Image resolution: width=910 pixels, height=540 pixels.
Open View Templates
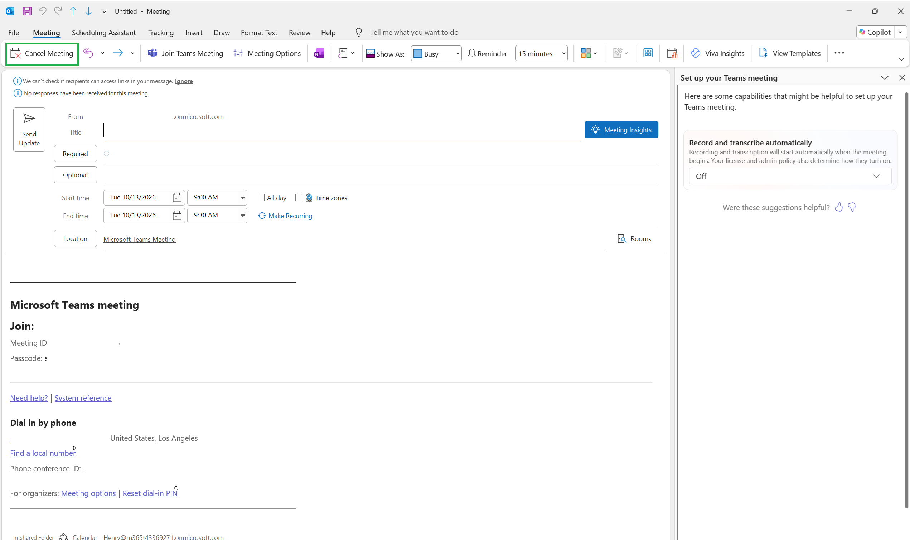[790, 53]
